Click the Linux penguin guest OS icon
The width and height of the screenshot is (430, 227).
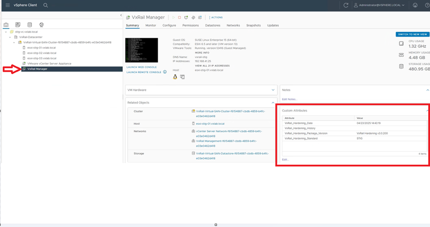pos(175,77)
